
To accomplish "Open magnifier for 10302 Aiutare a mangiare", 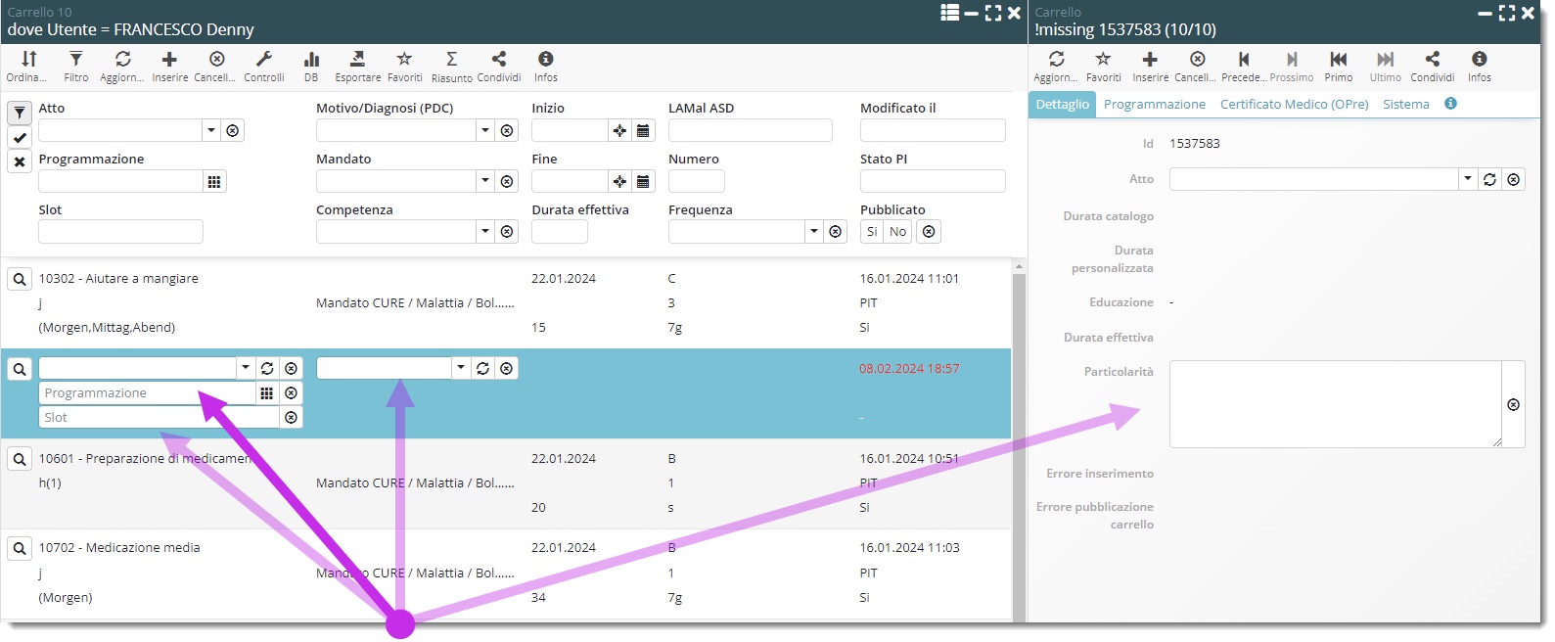I will 20,280.
